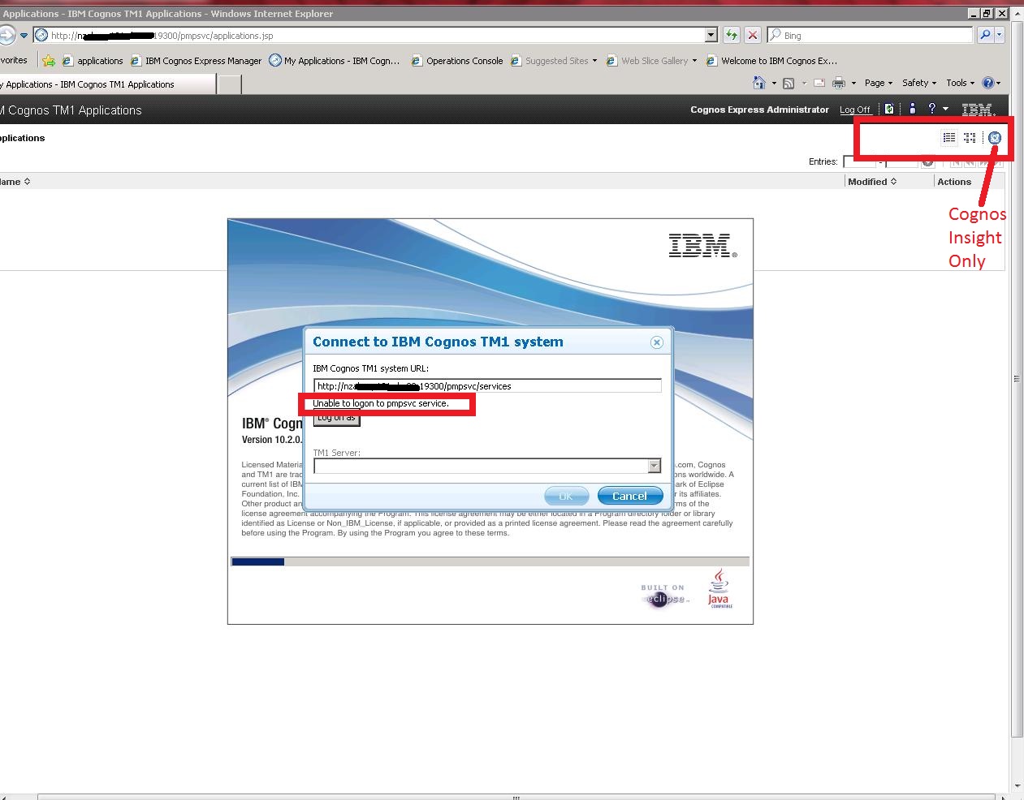
Task: Click the IE stop loading button
Action: click(x=753, y=35)
